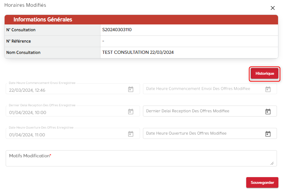This screenshot has width=283, height=192.
Task: Focus the Commencement Envoi Des Offres Modifiee field
Action: [x=202, y=89]
